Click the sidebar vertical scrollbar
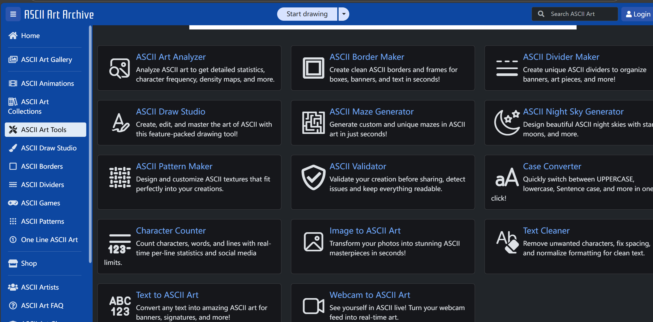The width and height of the screenshot is (653, 322). (x=90, y=144)
